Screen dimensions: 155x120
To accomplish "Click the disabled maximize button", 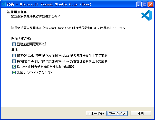I will (145, 4).
